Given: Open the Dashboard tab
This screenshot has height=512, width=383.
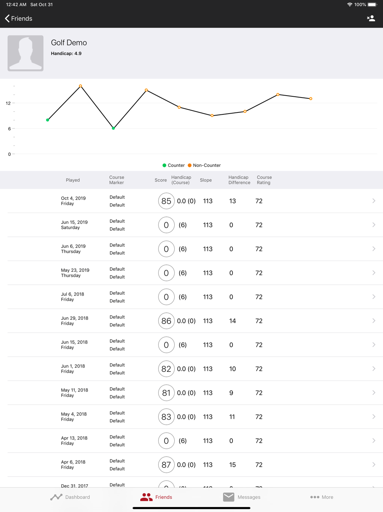Looking at the screenshot, I should pos(70,497).
